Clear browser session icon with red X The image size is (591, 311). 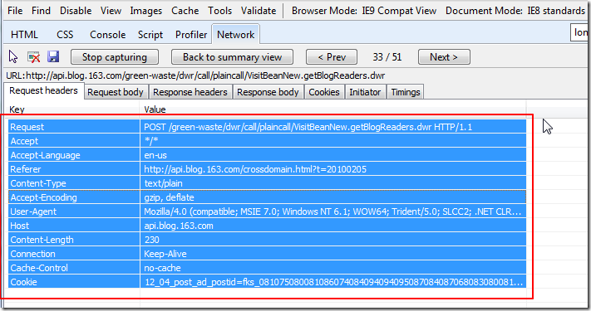pos(33,57)
